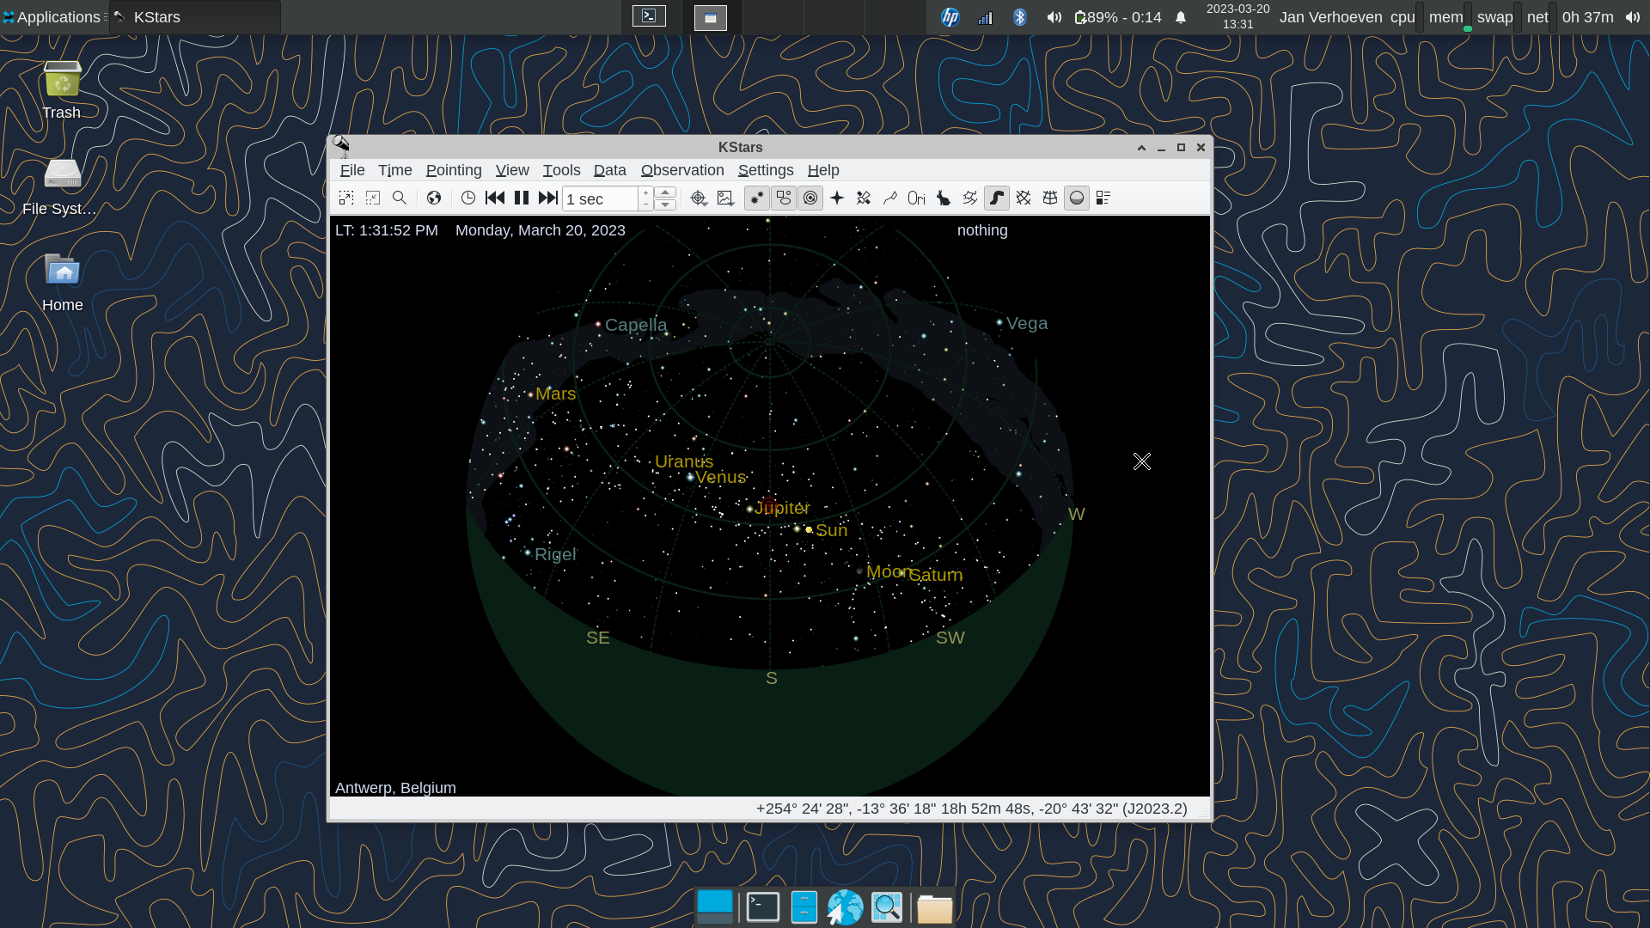Toggle the opaque ground display
The height and width of the screenshot is (928, 1650).
(x=1077, y=198)
